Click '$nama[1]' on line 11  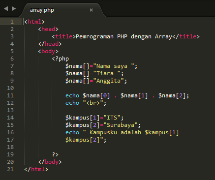click(134, 95)
